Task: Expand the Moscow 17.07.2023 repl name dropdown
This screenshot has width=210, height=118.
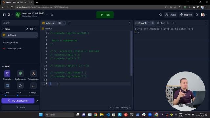Action: [47, 15]
